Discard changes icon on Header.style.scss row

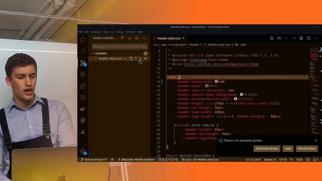[135, 59]
